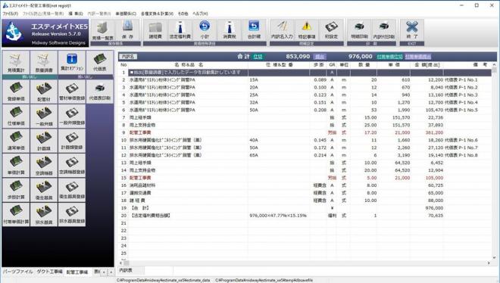The height and width of the screenshot is (283, 500).
Task: Click the 内訳名入力 toolbar icon
Action: (282, 30)
